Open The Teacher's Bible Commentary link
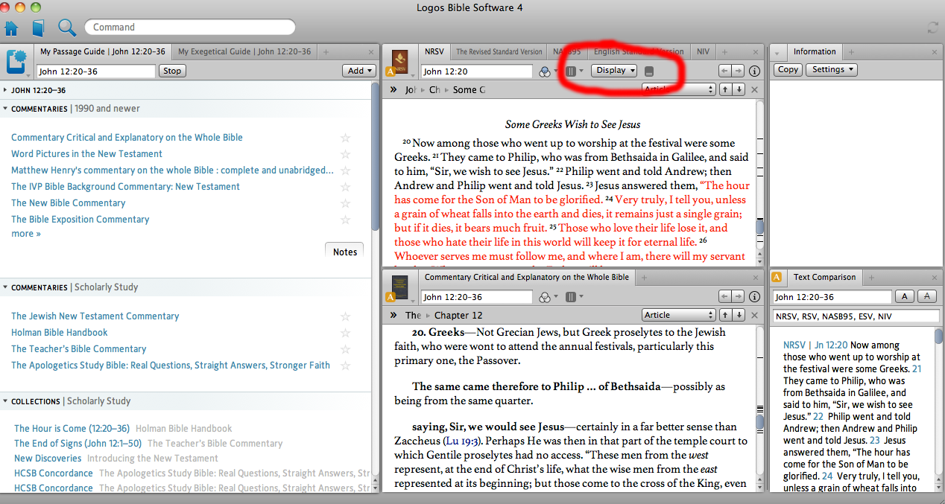945x504 pixels. [78, 349]
